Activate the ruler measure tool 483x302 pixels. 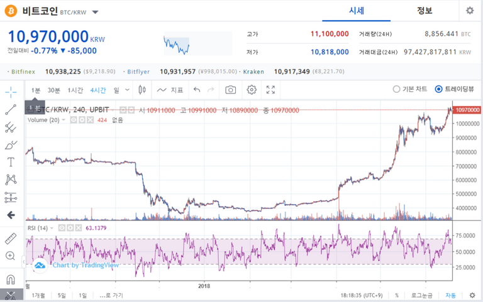point(11,239)
